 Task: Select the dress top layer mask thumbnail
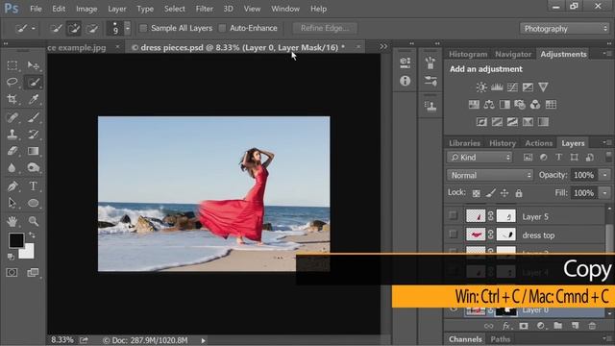[x=506, y=235]
